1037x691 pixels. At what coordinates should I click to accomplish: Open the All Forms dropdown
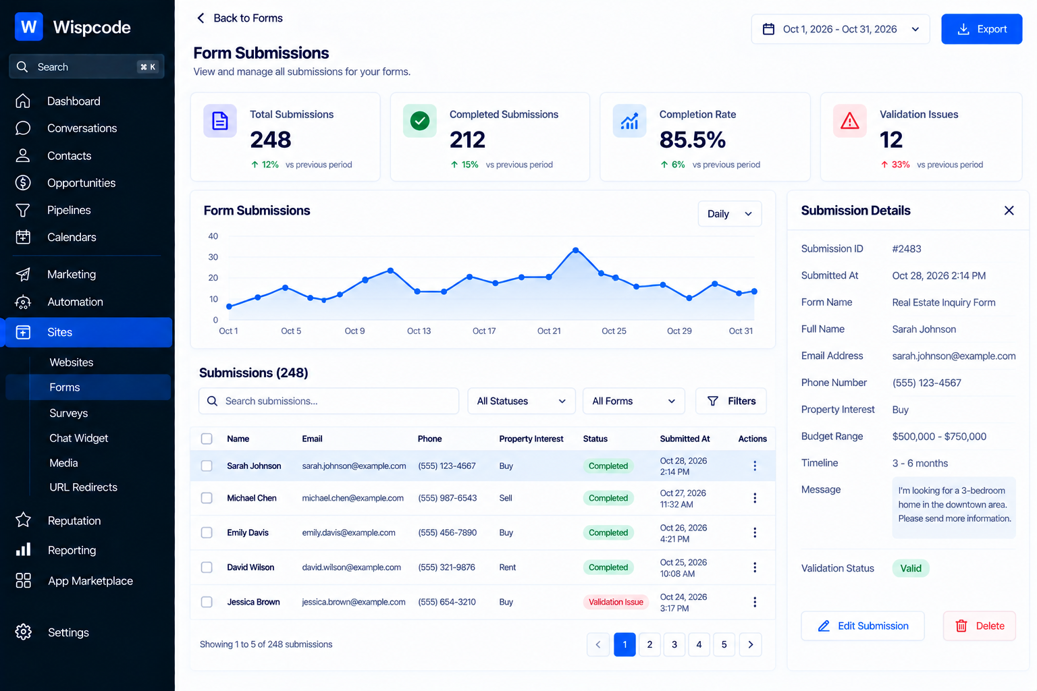pyautogui.click(x=634, y=402)
